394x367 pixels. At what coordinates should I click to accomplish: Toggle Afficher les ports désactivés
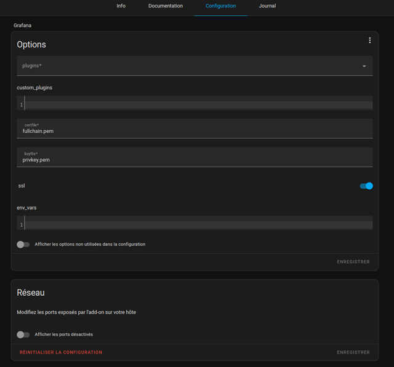pyautogui.click(x=23, y=334)
